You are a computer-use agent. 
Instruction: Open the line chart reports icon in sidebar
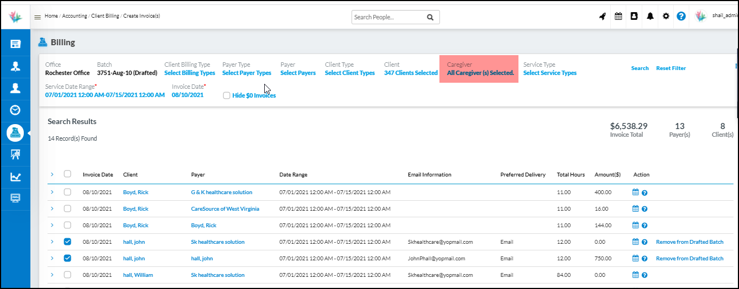15,177
